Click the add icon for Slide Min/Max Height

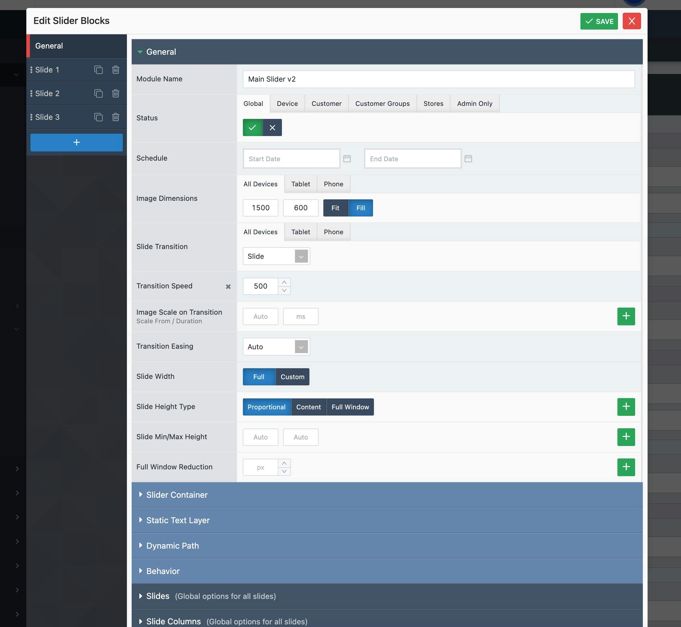coord(626,437)
